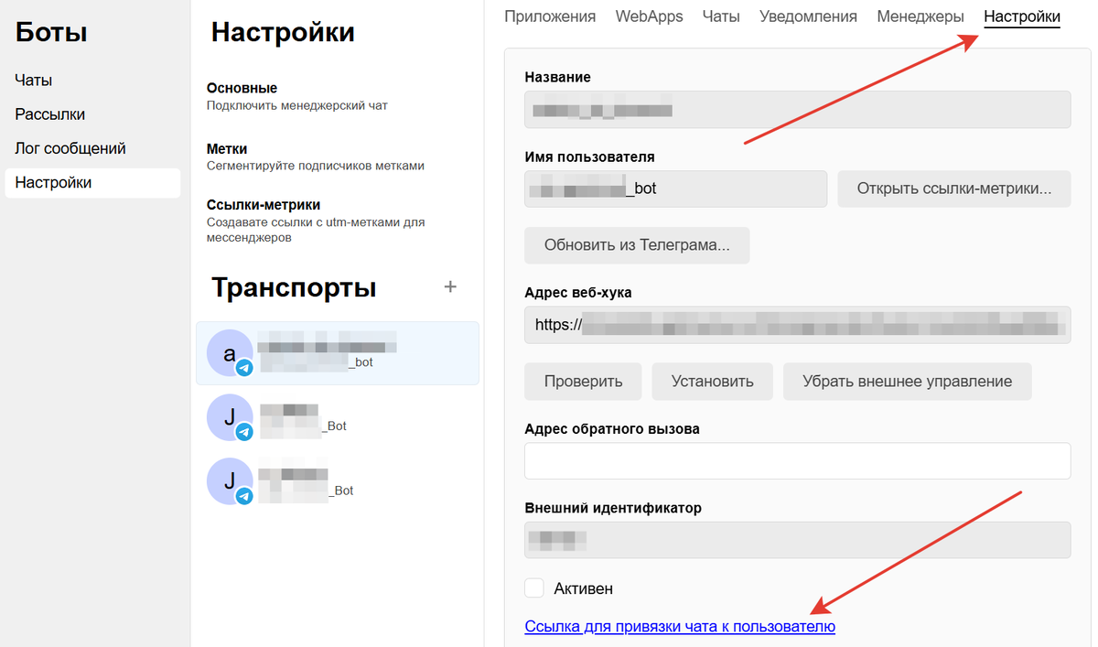
Task: Open the Менеджеры tab
Action: point(920,16)
